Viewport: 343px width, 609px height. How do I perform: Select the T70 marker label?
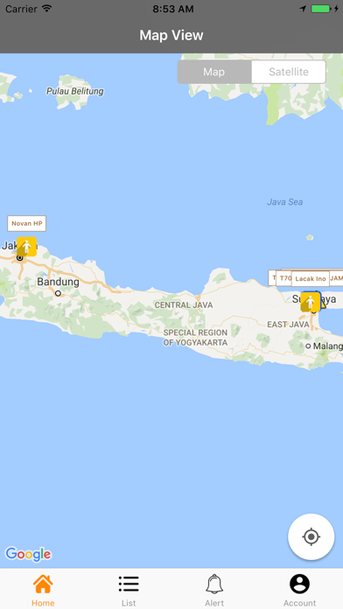point(284,278)
